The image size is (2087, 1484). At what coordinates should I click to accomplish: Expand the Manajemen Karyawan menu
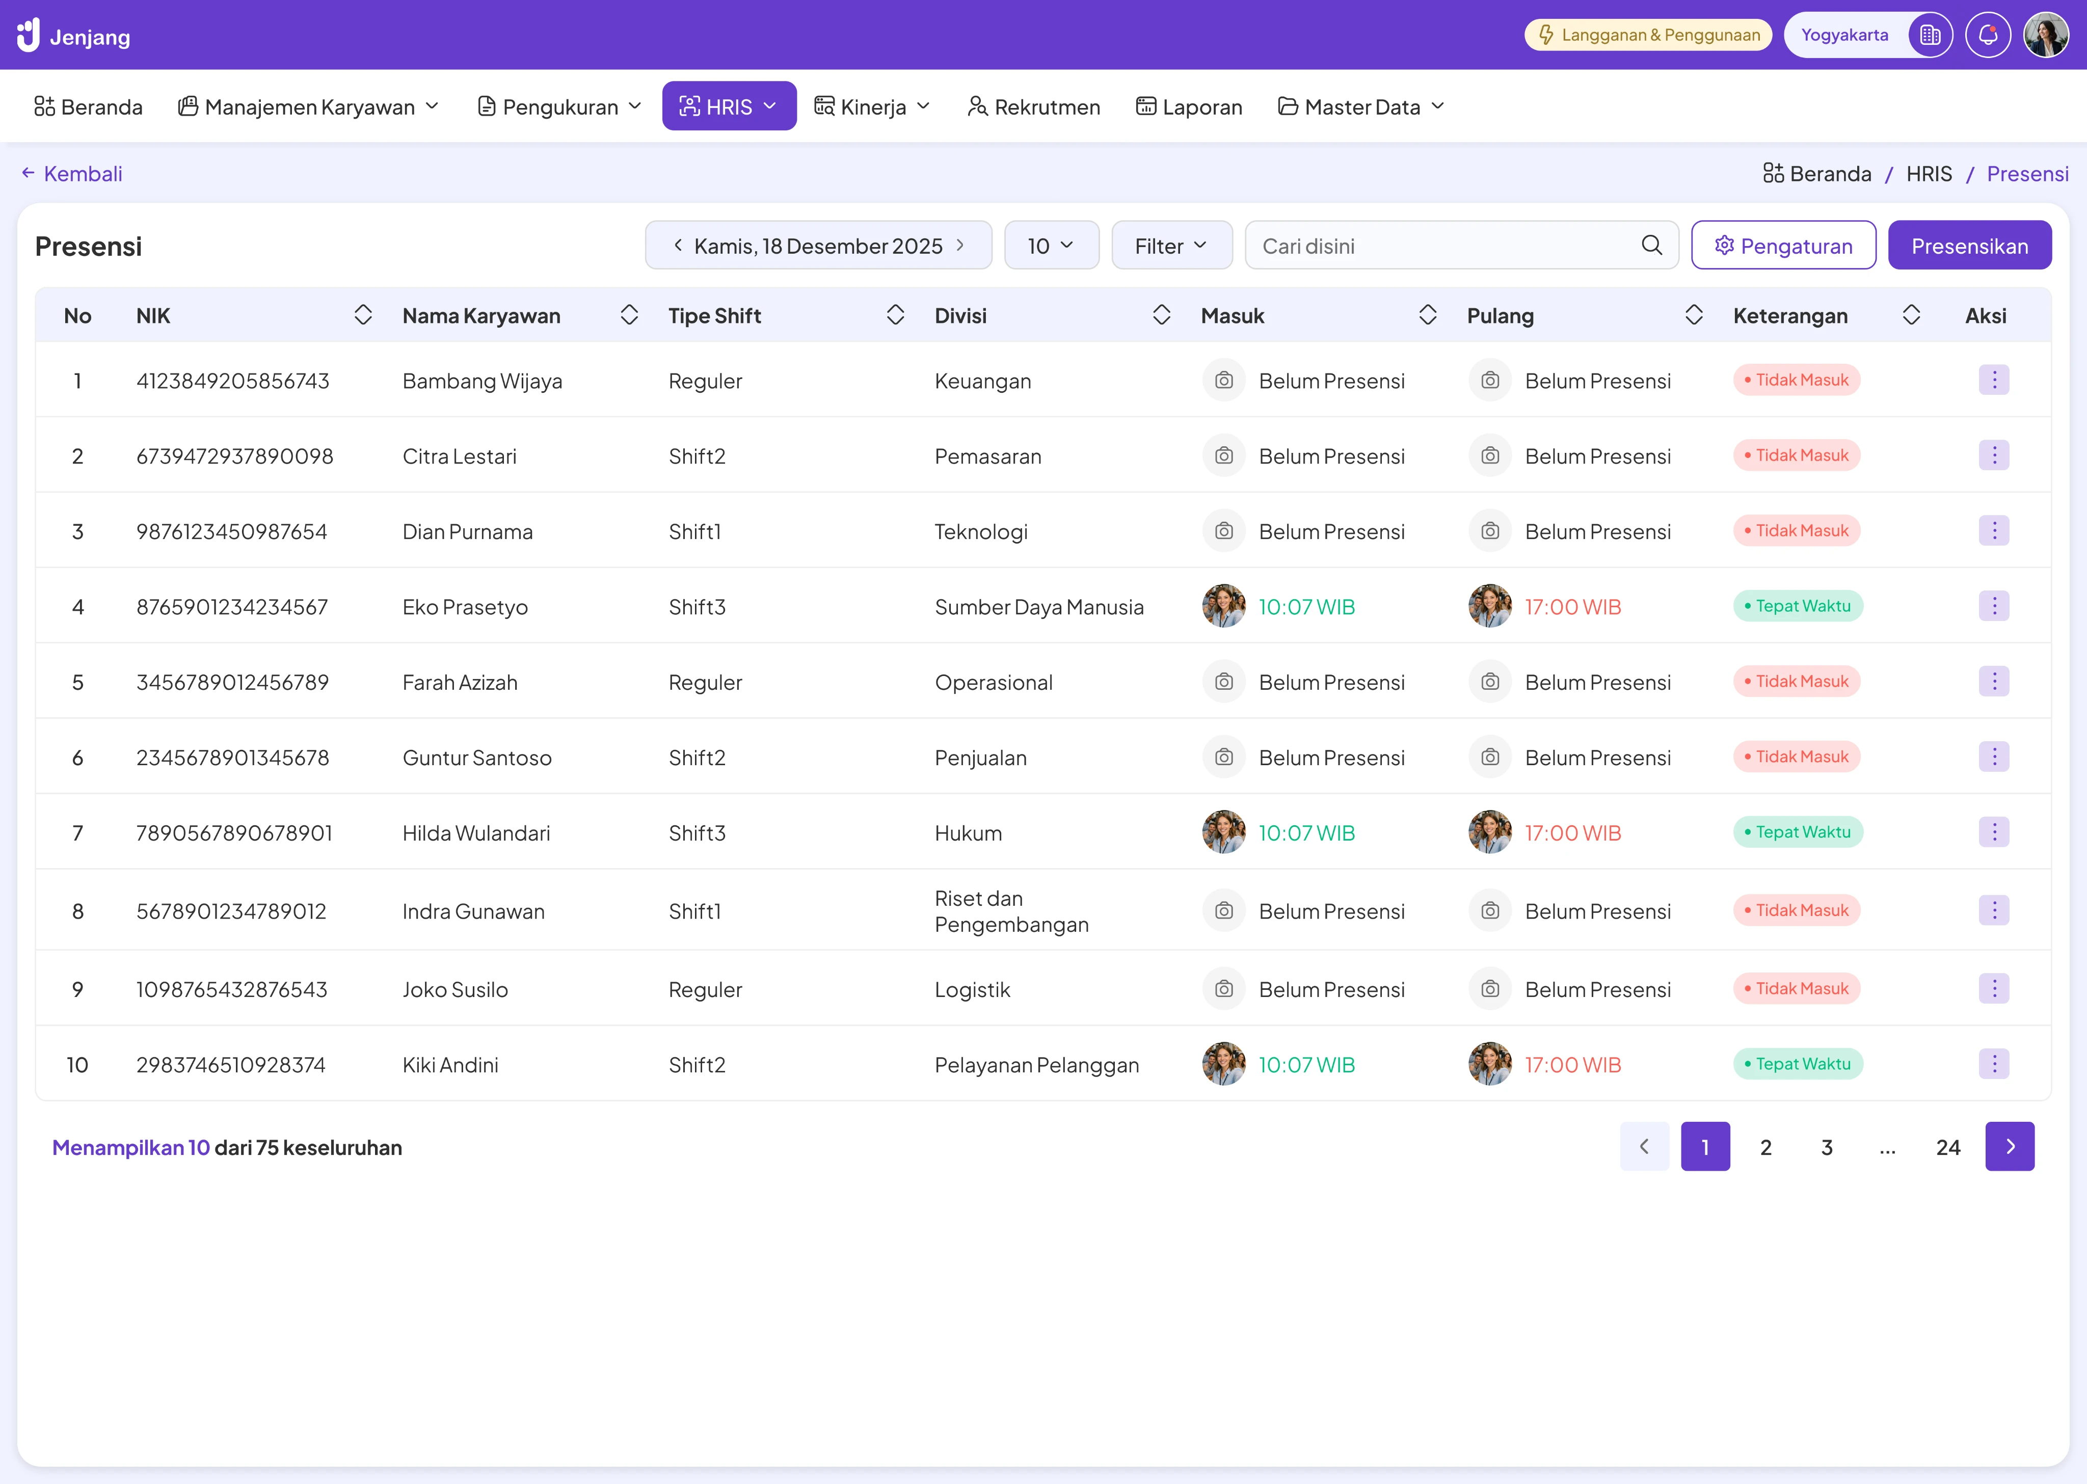309,107
